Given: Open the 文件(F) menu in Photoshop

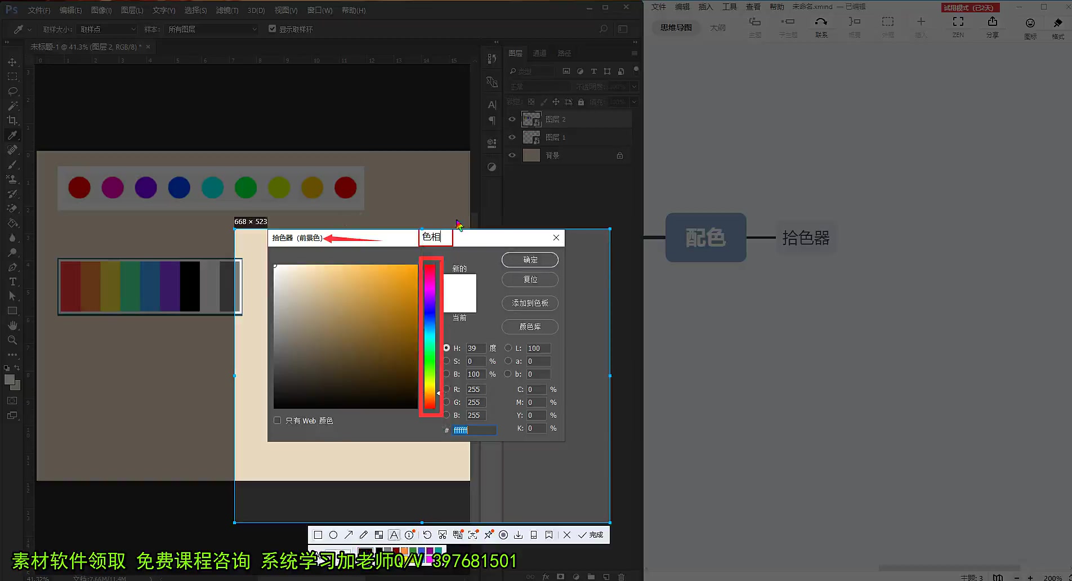Looking at the screenshot, I should tap(39, 10).
